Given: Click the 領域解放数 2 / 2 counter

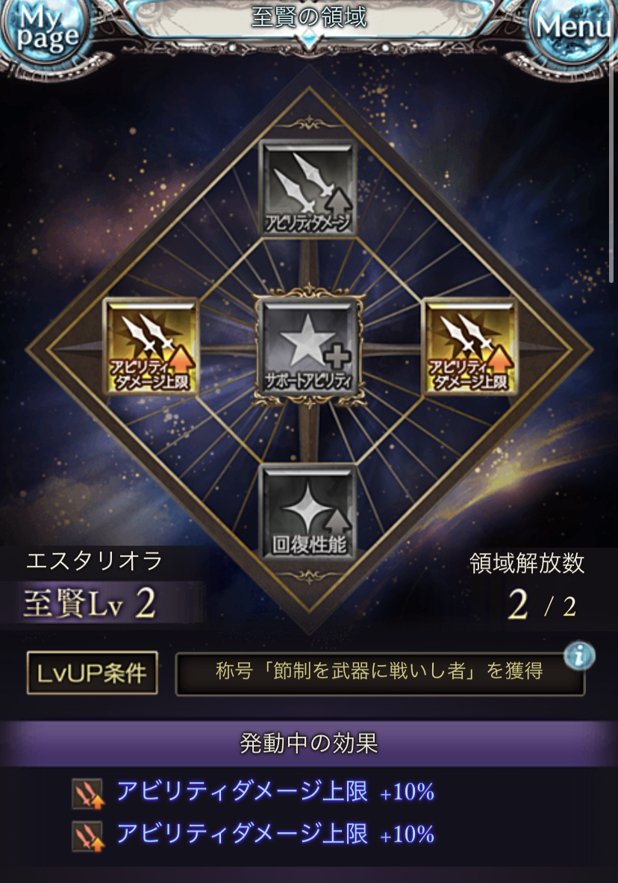Looking at the screenshot, I should (x=527, y=587).
